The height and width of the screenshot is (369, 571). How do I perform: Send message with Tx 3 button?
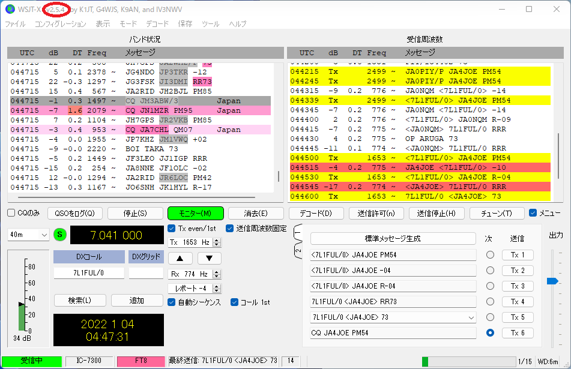pyautogui.click(x=518, y=286)
